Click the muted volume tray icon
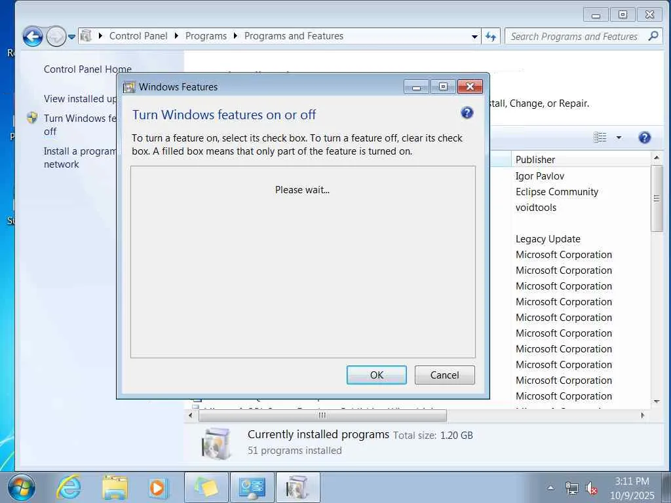This screenshot has height=503, width=671. 592,488
